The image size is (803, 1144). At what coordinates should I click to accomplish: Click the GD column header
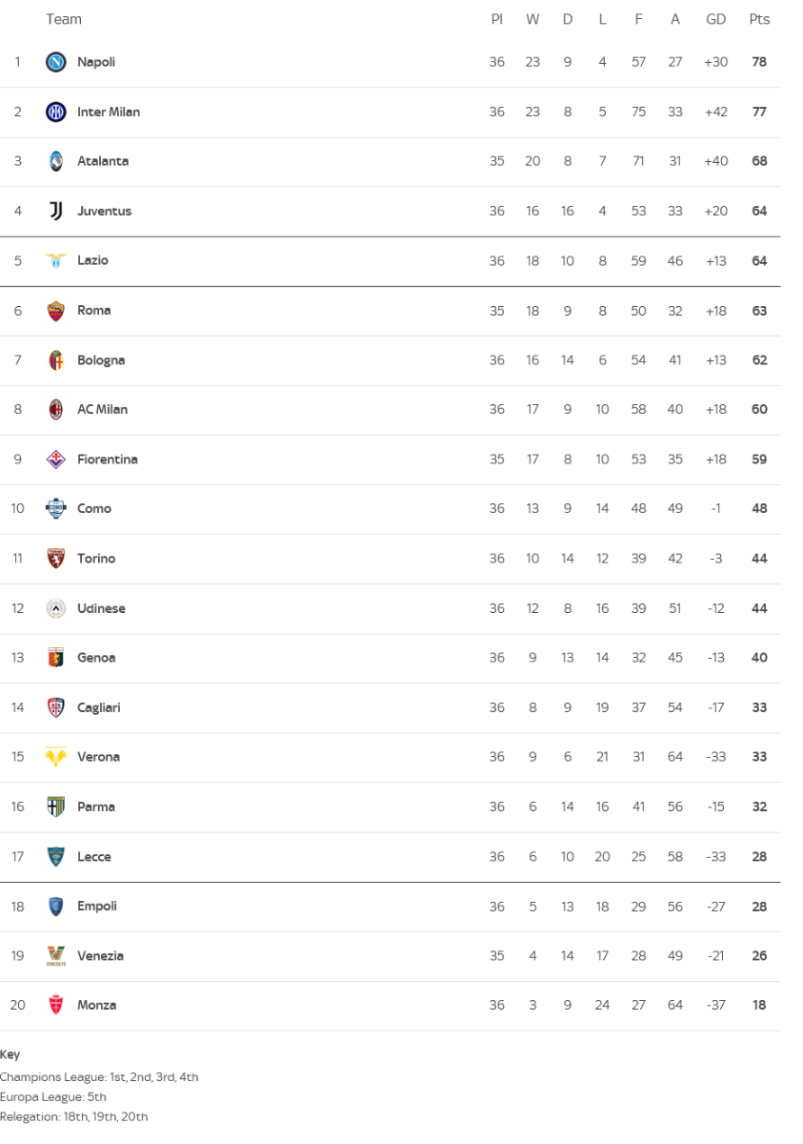[x=716, y=19]
